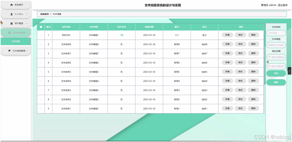Image resolution: width=292 pixels, height=142 pixels.
Task: Click the home icon beside 系统首页
Action: [11, 5]
